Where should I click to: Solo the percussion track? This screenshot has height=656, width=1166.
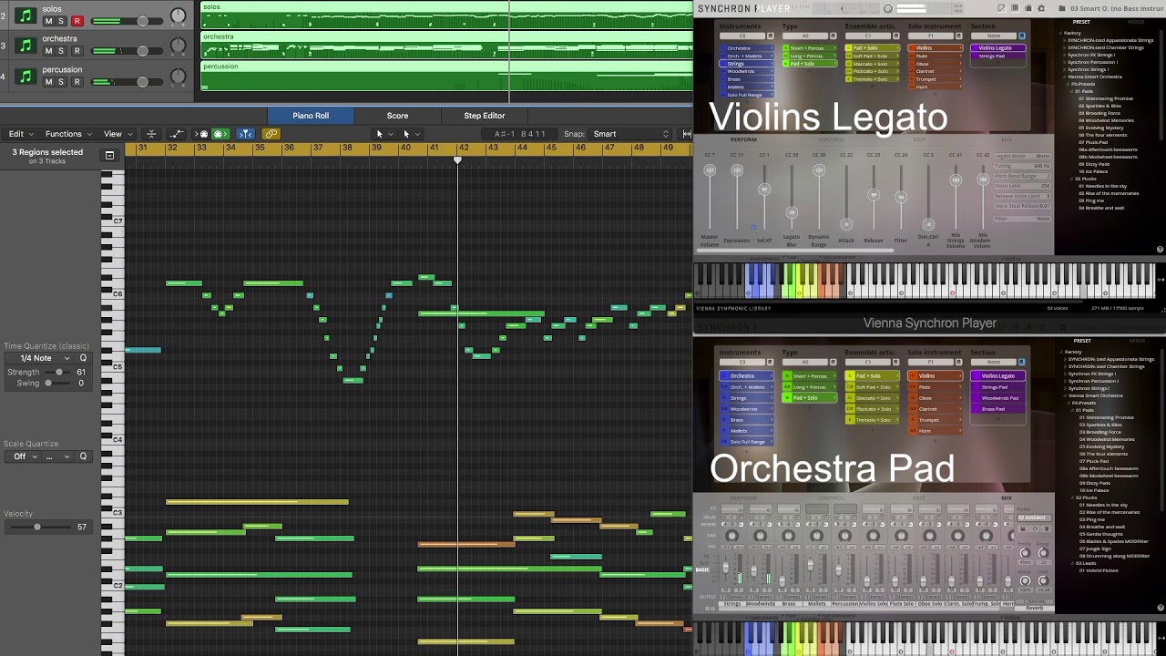(61, 81)
